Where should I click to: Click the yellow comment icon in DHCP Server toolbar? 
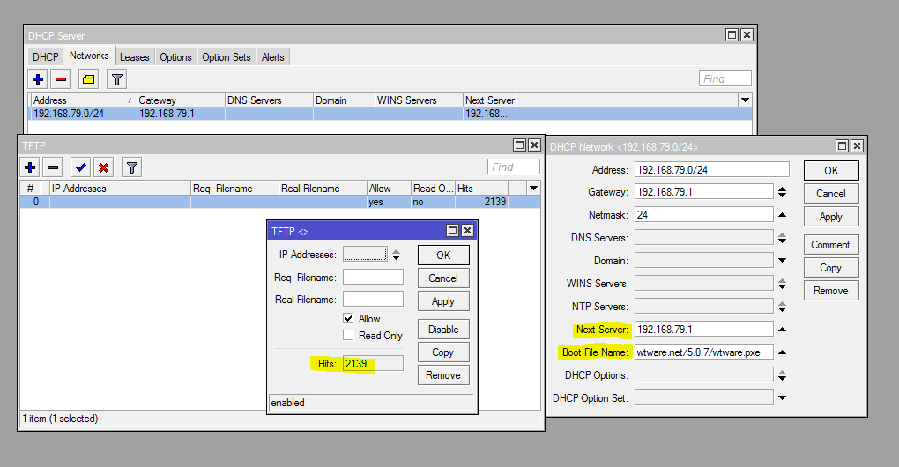click(89, 79)
